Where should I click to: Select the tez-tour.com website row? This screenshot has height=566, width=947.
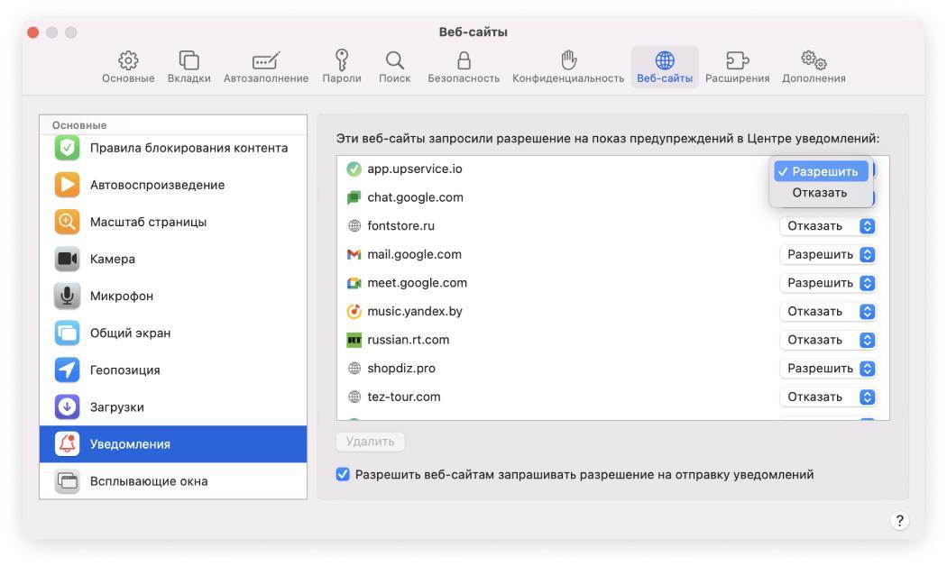613,397
